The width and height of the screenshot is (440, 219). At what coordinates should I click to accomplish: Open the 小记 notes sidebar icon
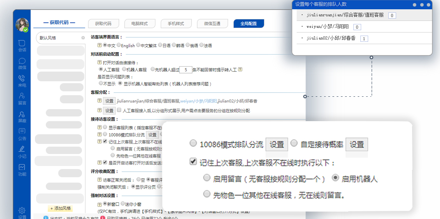22,151
